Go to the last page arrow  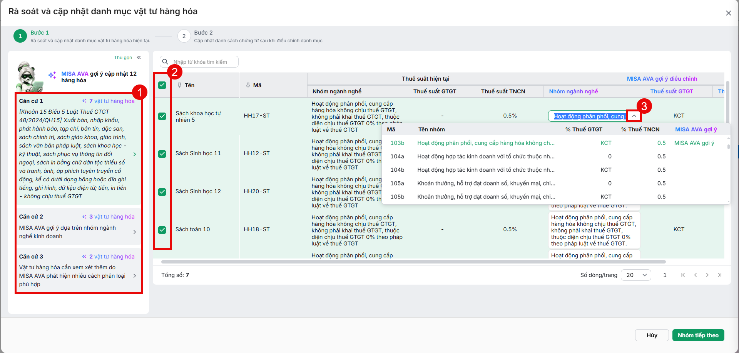coord(719,275)
